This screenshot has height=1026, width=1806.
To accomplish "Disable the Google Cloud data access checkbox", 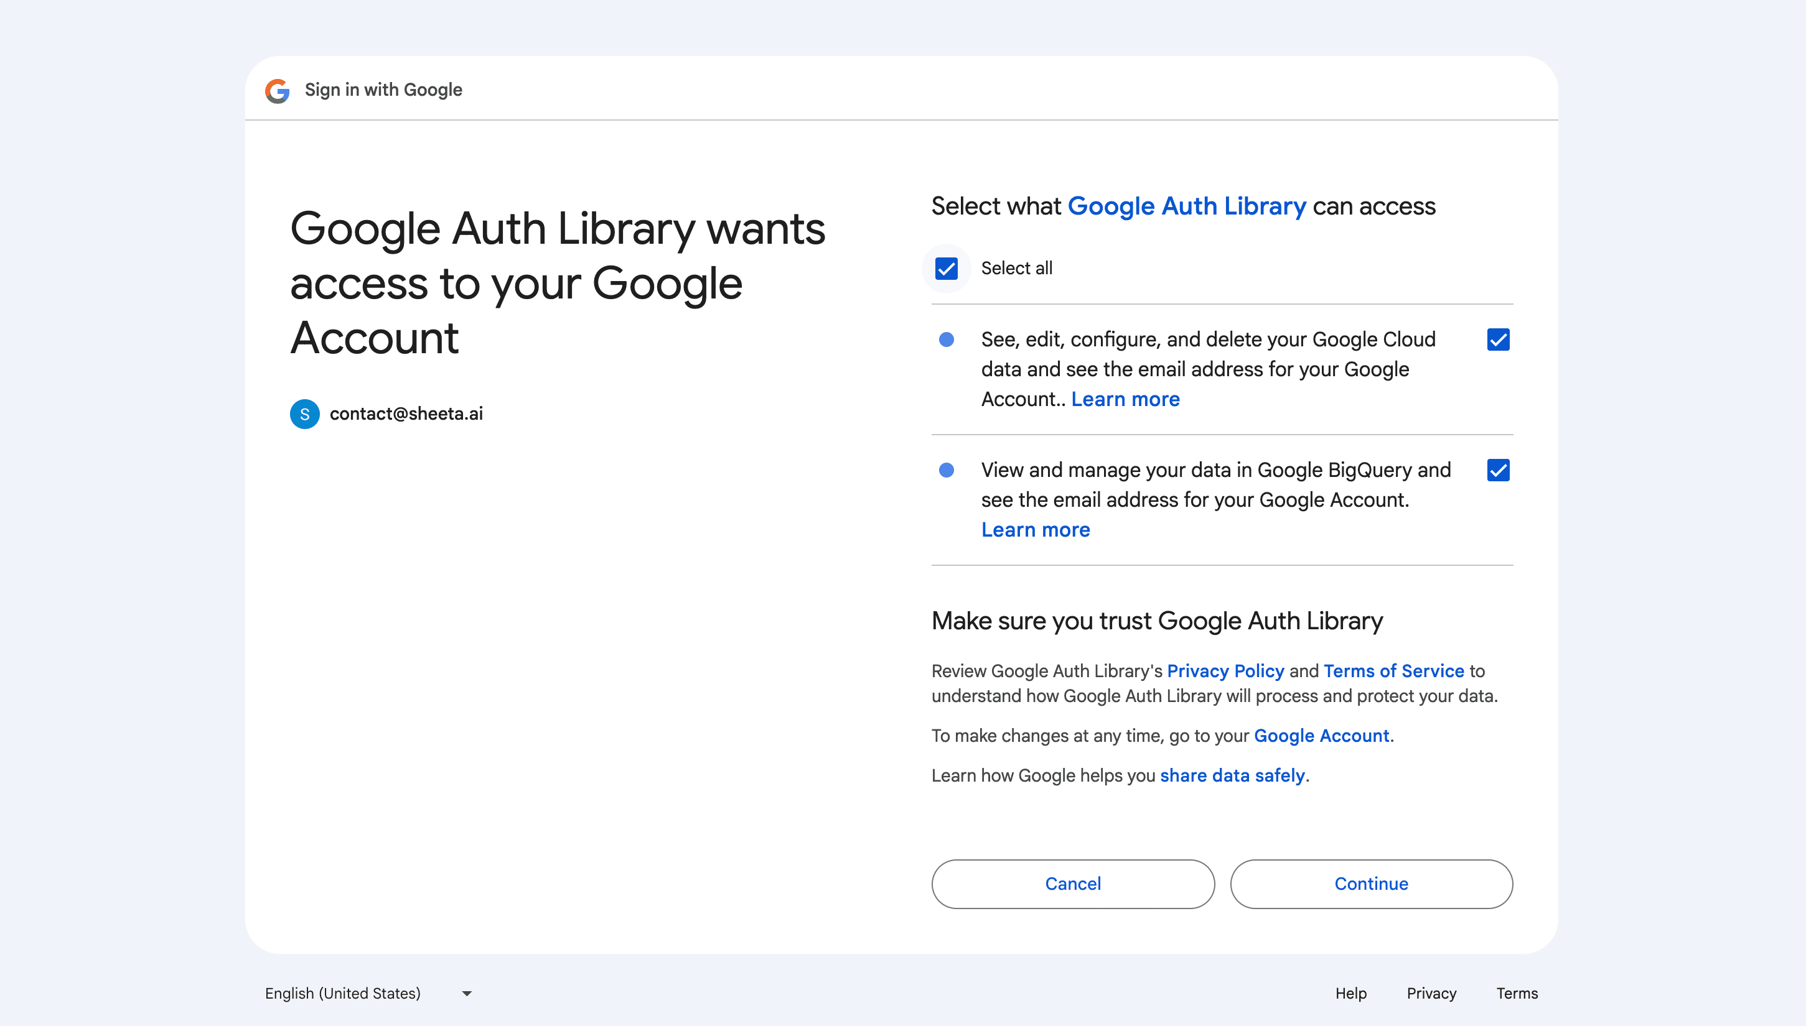I will 1498,340.
